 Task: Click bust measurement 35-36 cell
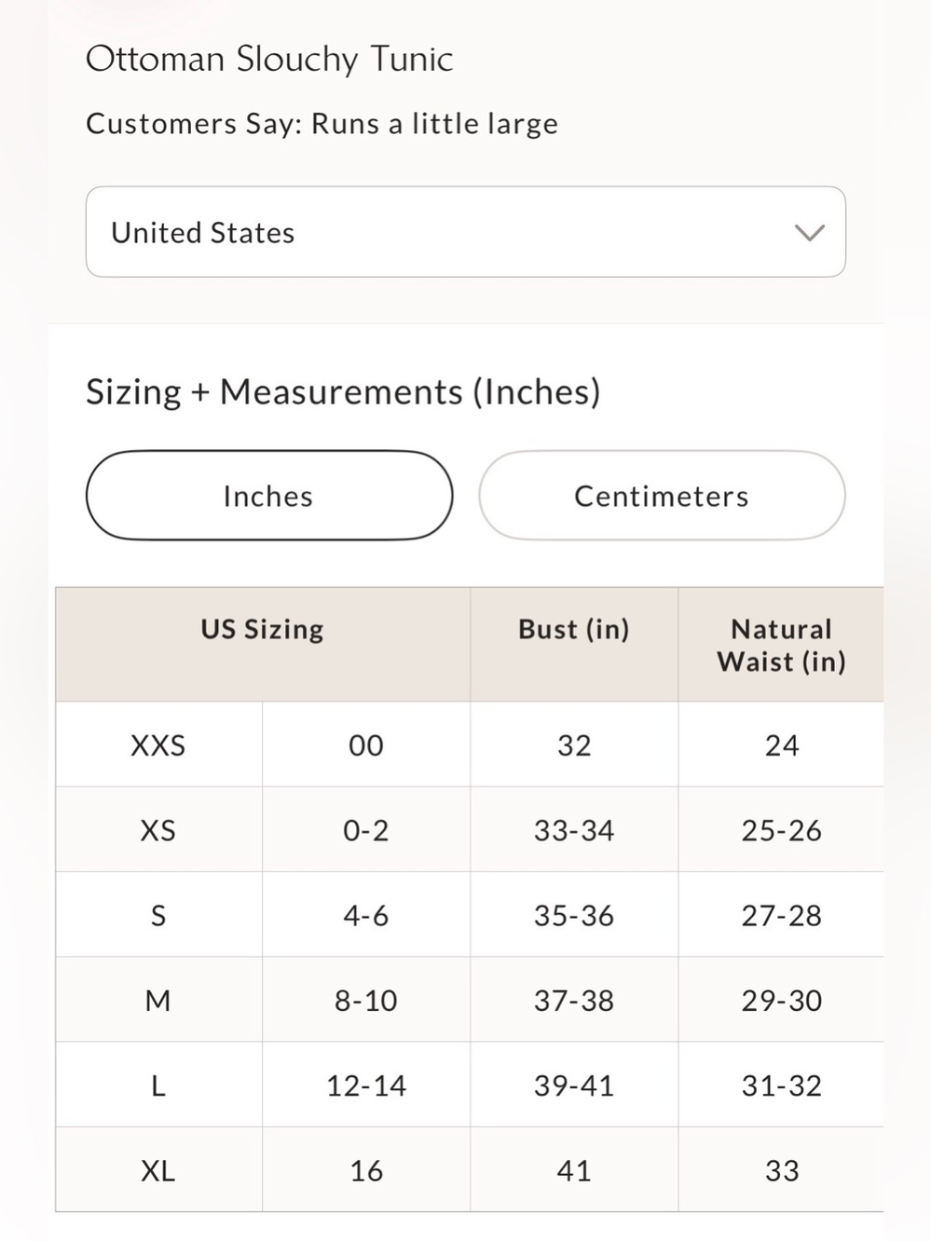pyautogui.click(x=574, y=915)
